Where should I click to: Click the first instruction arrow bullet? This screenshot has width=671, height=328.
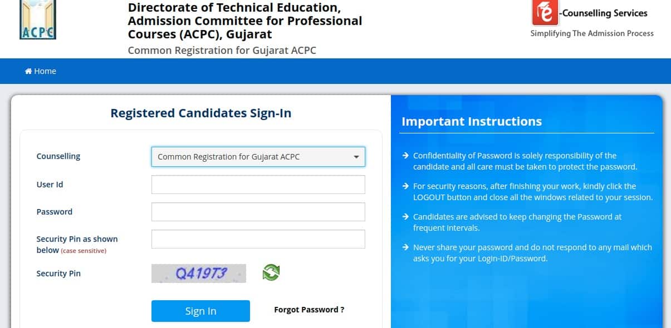[406, 156]
